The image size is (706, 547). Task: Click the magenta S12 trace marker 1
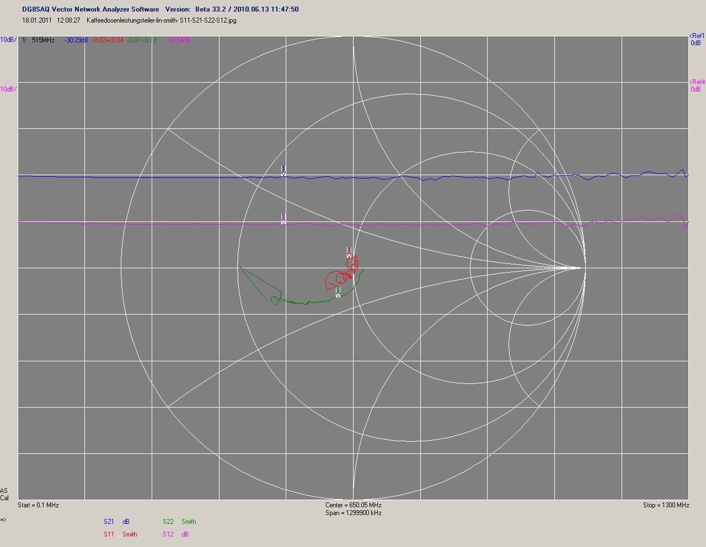coord(284,219)
